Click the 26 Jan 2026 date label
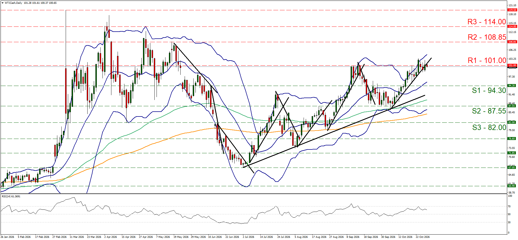This screenshot has width=518, height=240. click(7, 237)
